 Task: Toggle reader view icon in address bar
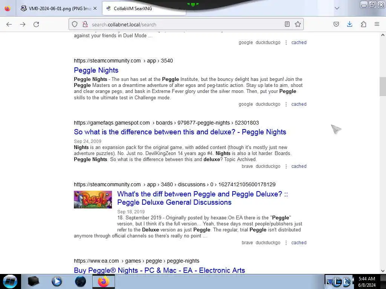pyautogui.click(x=287, y=24)
